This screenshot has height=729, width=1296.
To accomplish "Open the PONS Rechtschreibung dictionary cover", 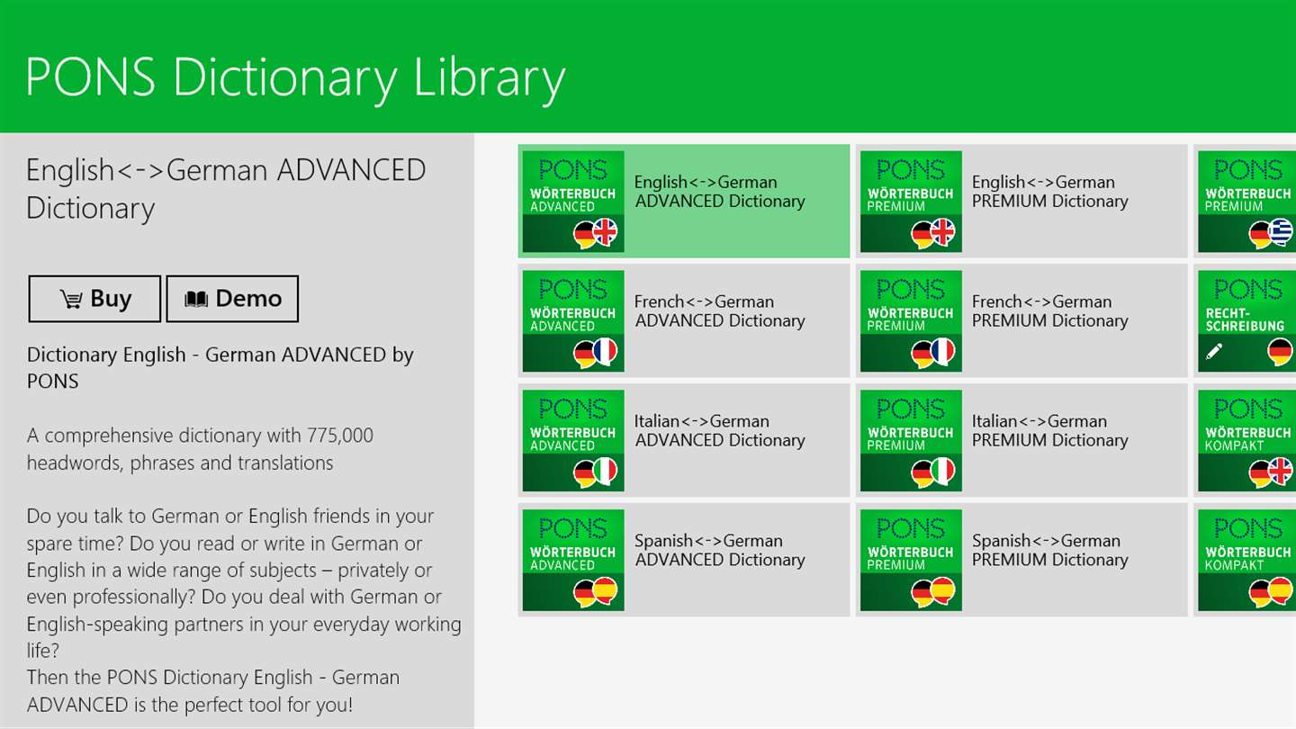I will click(1246, 321).
